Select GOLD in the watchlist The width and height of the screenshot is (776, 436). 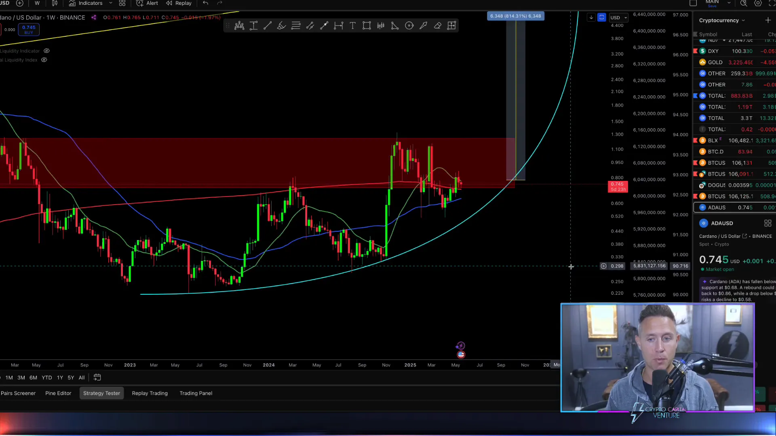(x=734, y=62)
